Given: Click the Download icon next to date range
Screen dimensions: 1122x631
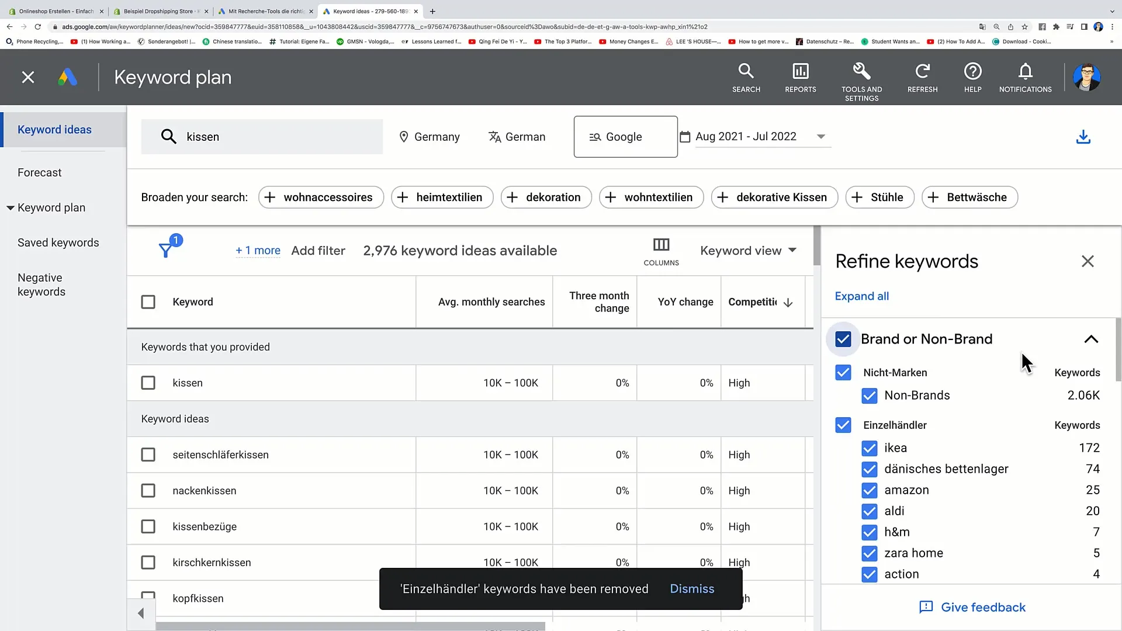Looking at the screenshot, I should click(x=1083, y=136).
